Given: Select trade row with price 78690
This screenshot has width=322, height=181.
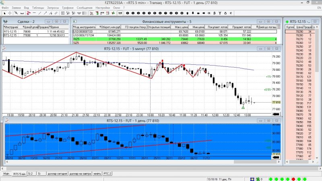Looking at the screenshot, I should 36,31.
